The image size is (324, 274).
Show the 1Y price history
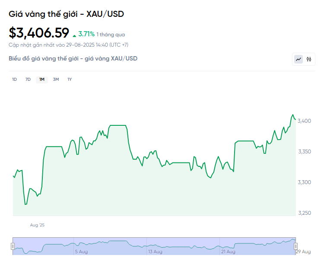click(70, 79)
